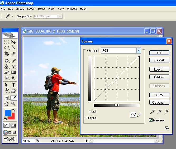Select the Hand tool
Image resolution: width=176 pixels, height=149 pixels.
7,104
